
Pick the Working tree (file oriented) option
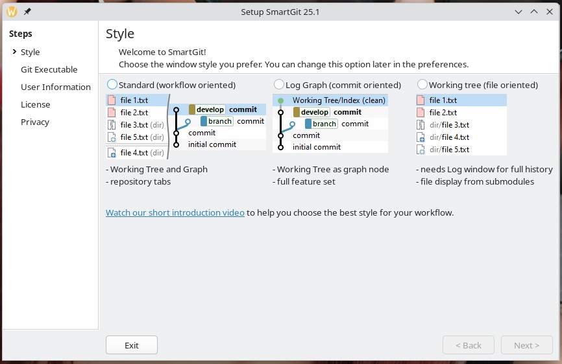point(422,84)
